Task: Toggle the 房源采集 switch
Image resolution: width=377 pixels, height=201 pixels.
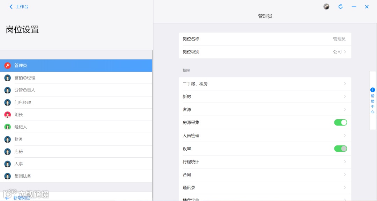Action: [x=340, y=123]
